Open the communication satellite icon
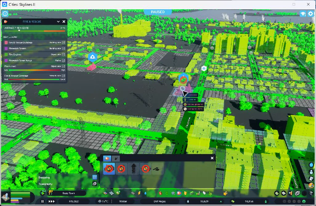 [204, 193]
